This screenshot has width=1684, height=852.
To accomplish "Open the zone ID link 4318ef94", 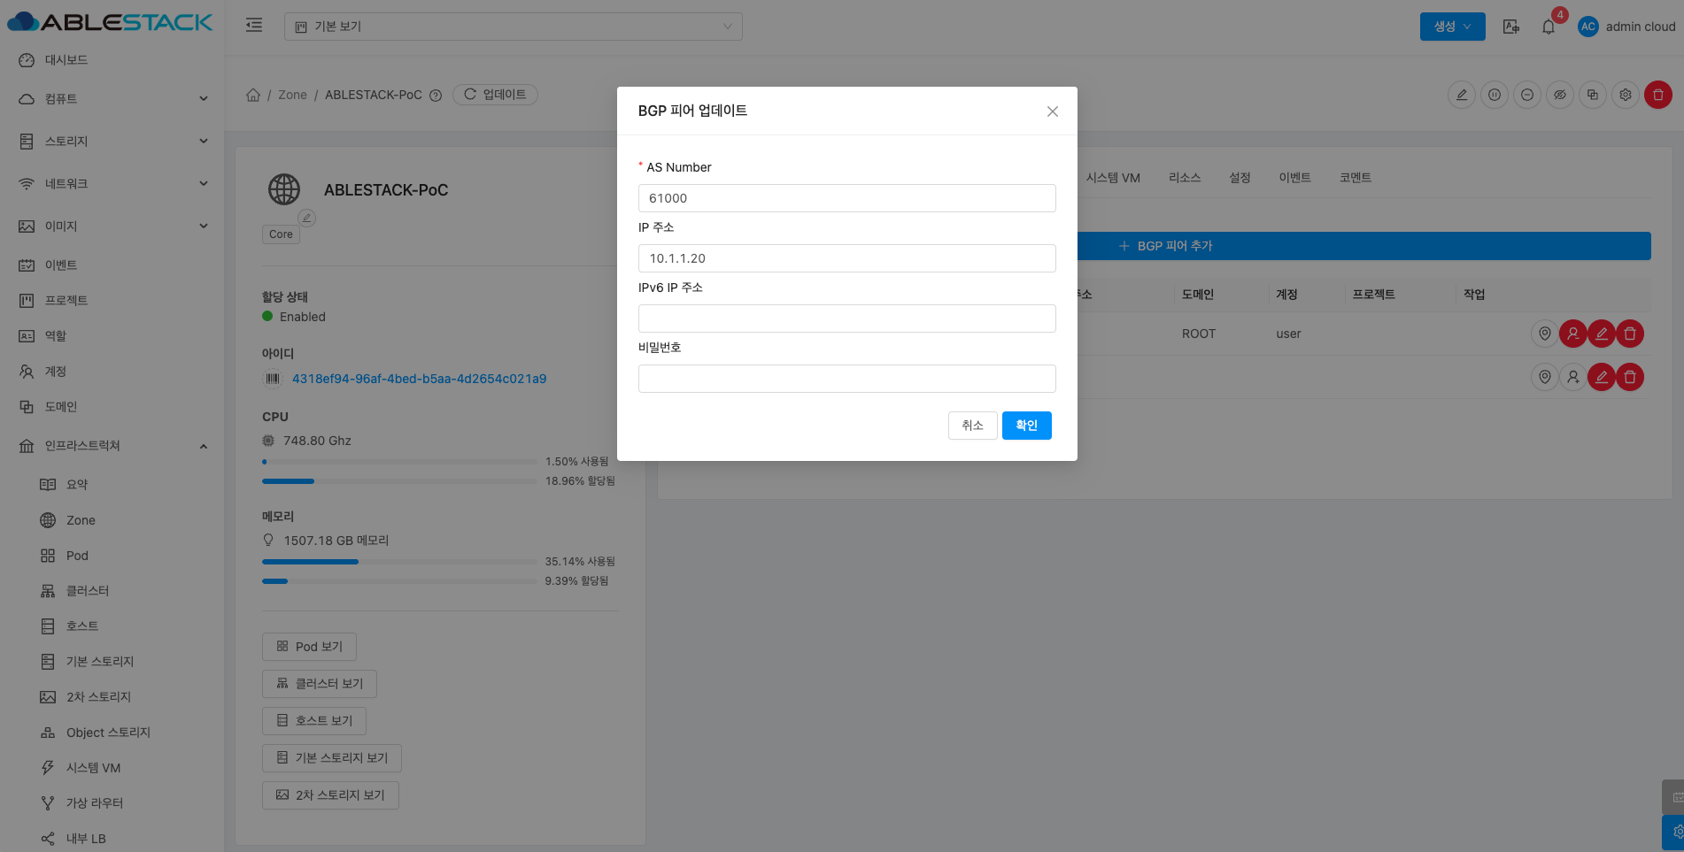I will tap(419, 379).
